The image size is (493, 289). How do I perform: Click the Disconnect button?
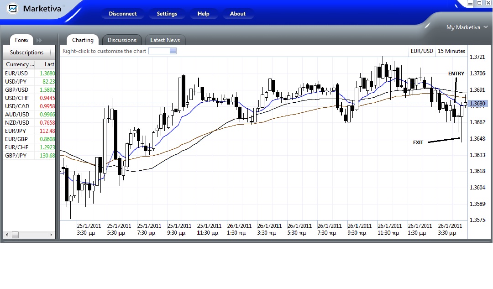pos(123,14)
